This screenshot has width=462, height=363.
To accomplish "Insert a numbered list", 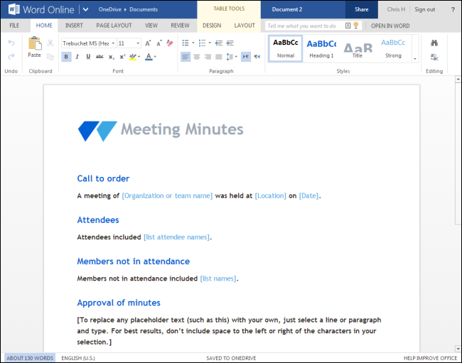I will click(x=201, y=43).
